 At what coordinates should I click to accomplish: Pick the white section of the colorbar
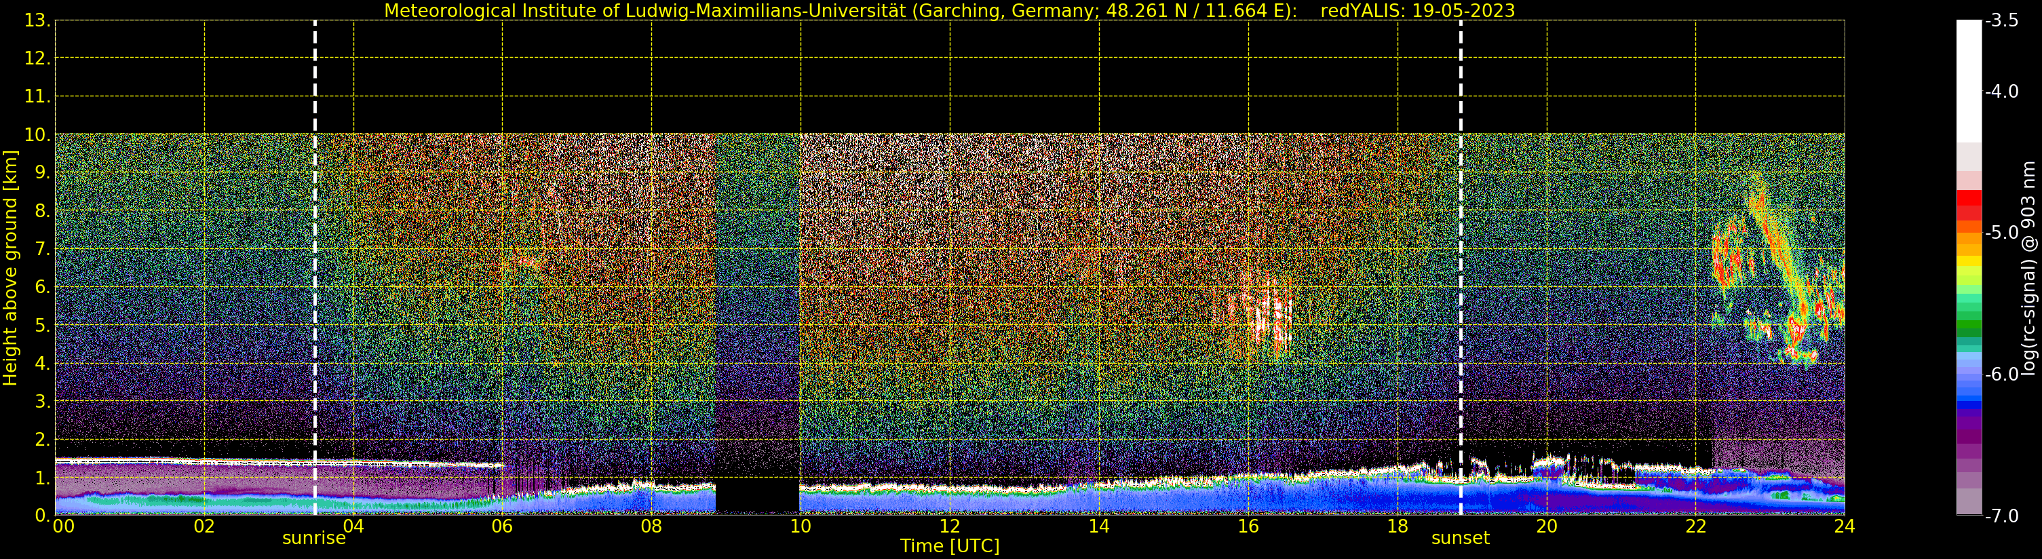point(1969,81)
